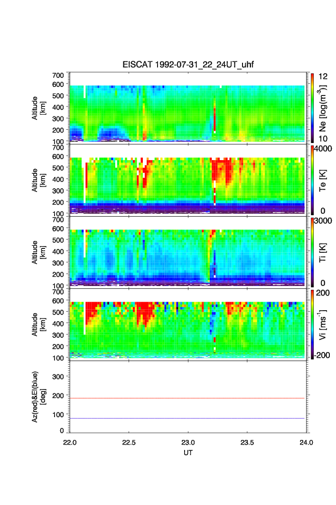Click the 23.5 tick label on time axis
The image size is (336, 505).
point(247,442)
